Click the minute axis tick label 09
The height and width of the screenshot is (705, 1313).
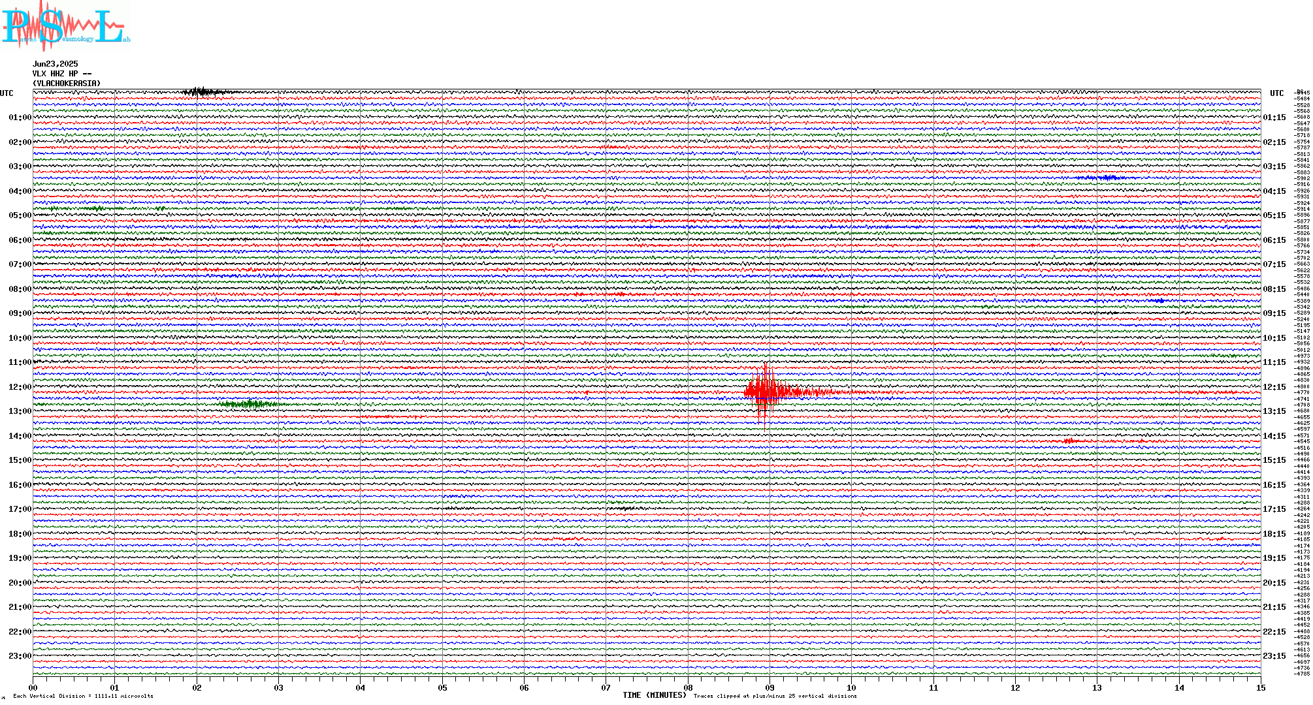770,687
